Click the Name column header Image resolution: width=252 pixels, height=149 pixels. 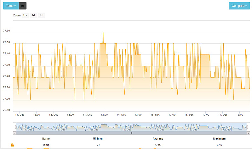point(46,139)
